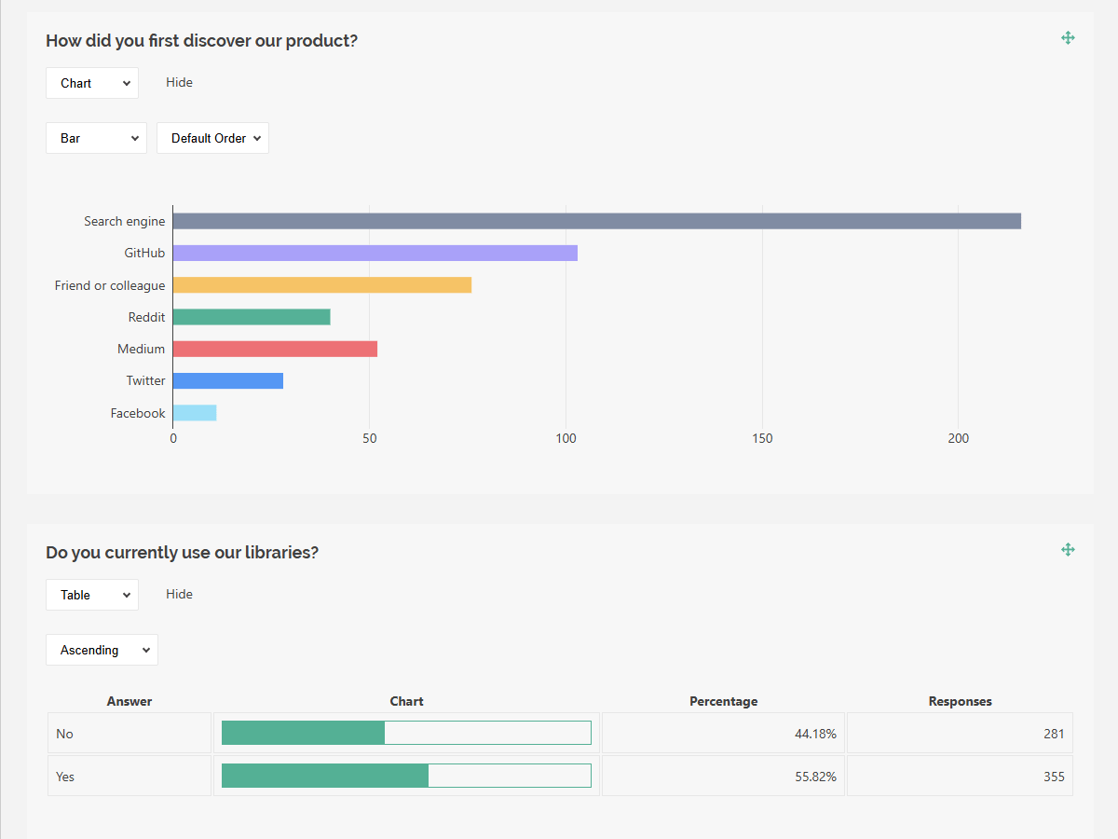
Task: Open the Table view type dropdown
Action: [92, 595]
